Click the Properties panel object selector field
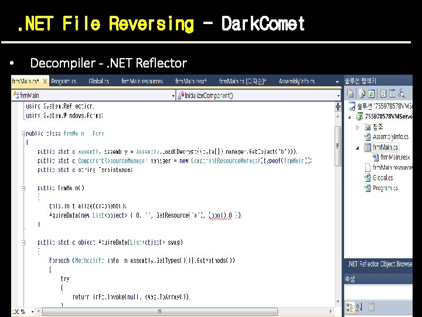Screen dimensions: 422x317 pos(378,292)
